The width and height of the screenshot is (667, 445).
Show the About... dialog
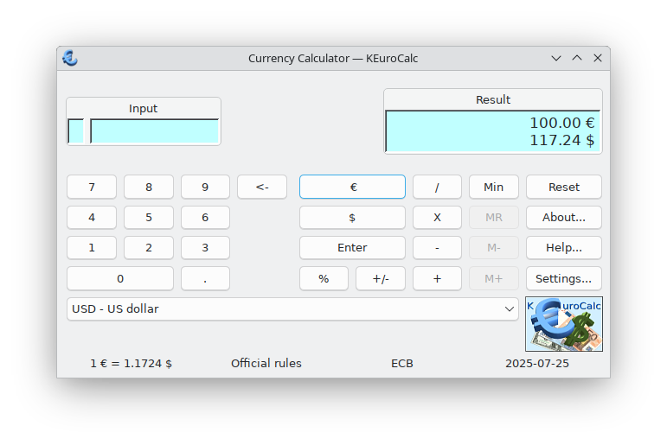click(x=563, y=218)
